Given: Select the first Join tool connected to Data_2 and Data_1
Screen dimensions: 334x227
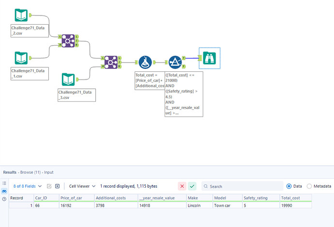Looking at the screenshot, I should (68, 41).
